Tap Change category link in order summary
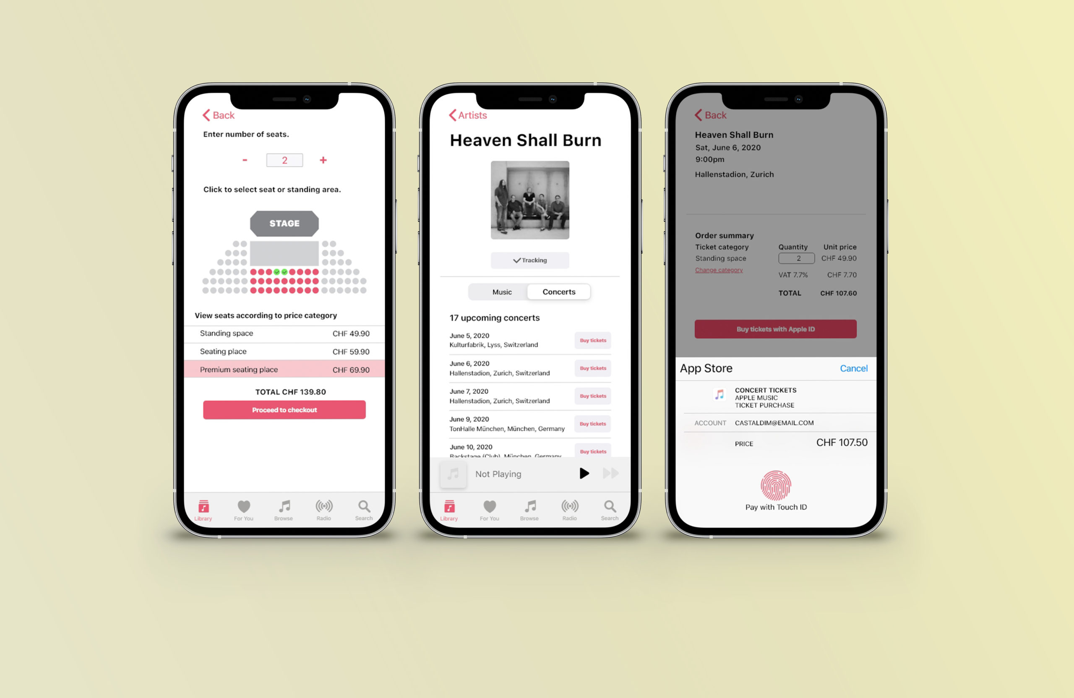1074x698 pixels. click(x=717, y=270)
